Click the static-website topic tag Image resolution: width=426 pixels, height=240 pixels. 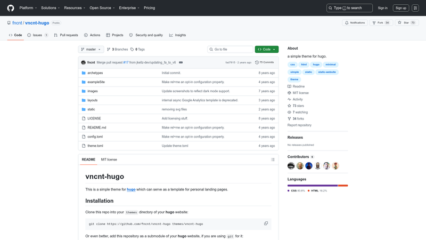pyautogui.click(x=327, y=72)
